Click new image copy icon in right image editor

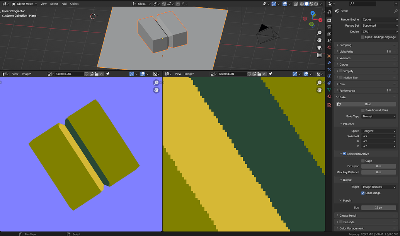click(x=254, y=74)
